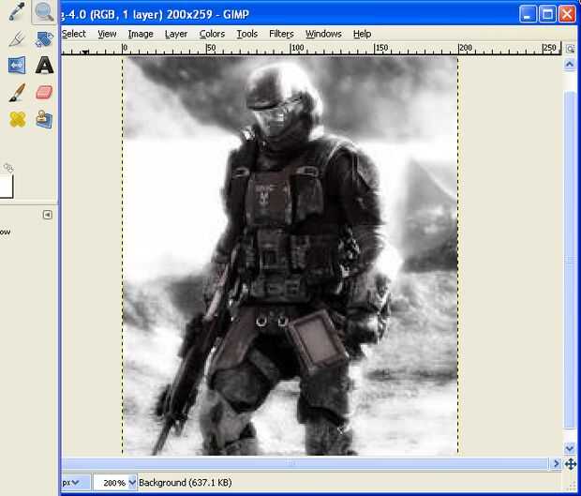Open the px units dropdown
581x496 pixels.
point(75,483)
